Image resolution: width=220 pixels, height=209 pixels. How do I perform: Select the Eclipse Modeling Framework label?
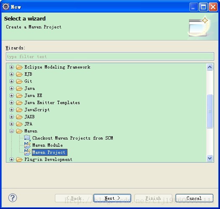pos(57,67)
